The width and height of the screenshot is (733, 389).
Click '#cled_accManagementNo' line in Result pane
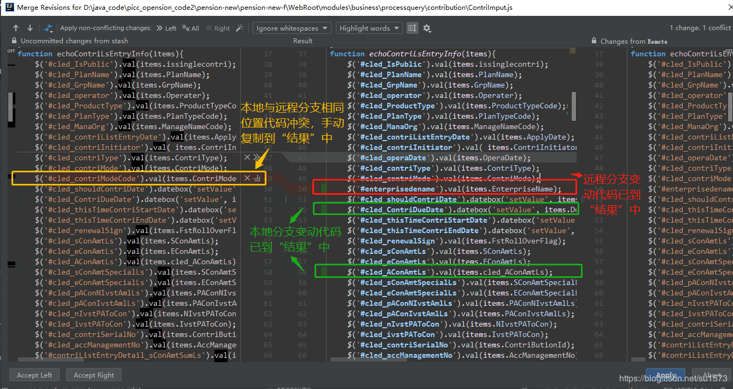pyautogui.click(x=462, y=355)
